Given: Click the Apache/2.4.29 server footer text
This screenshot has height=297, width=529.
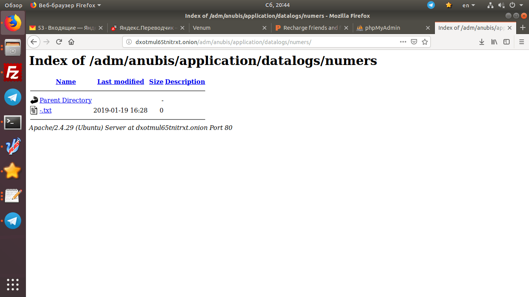Looking at the screenshot, I should tap(131, 128).
